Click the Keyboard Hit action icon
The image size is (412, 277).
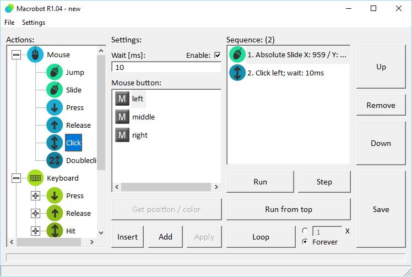tap(55, 231)
